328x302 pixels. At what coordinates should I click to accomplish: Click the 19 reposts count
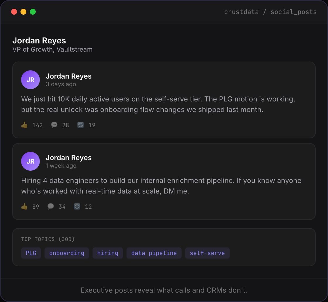click(92, 125)
